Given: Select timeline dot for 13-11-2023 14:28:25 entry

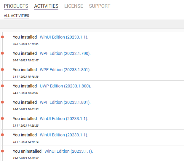Looking at the screenshot, I should click(x=2, y=119).
